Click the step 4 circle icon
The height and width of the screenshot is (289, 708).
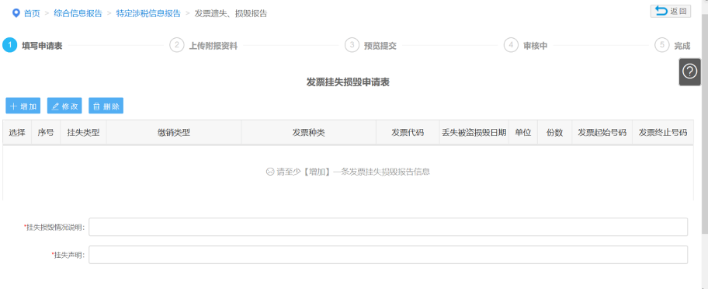click(x=511, y=45)
